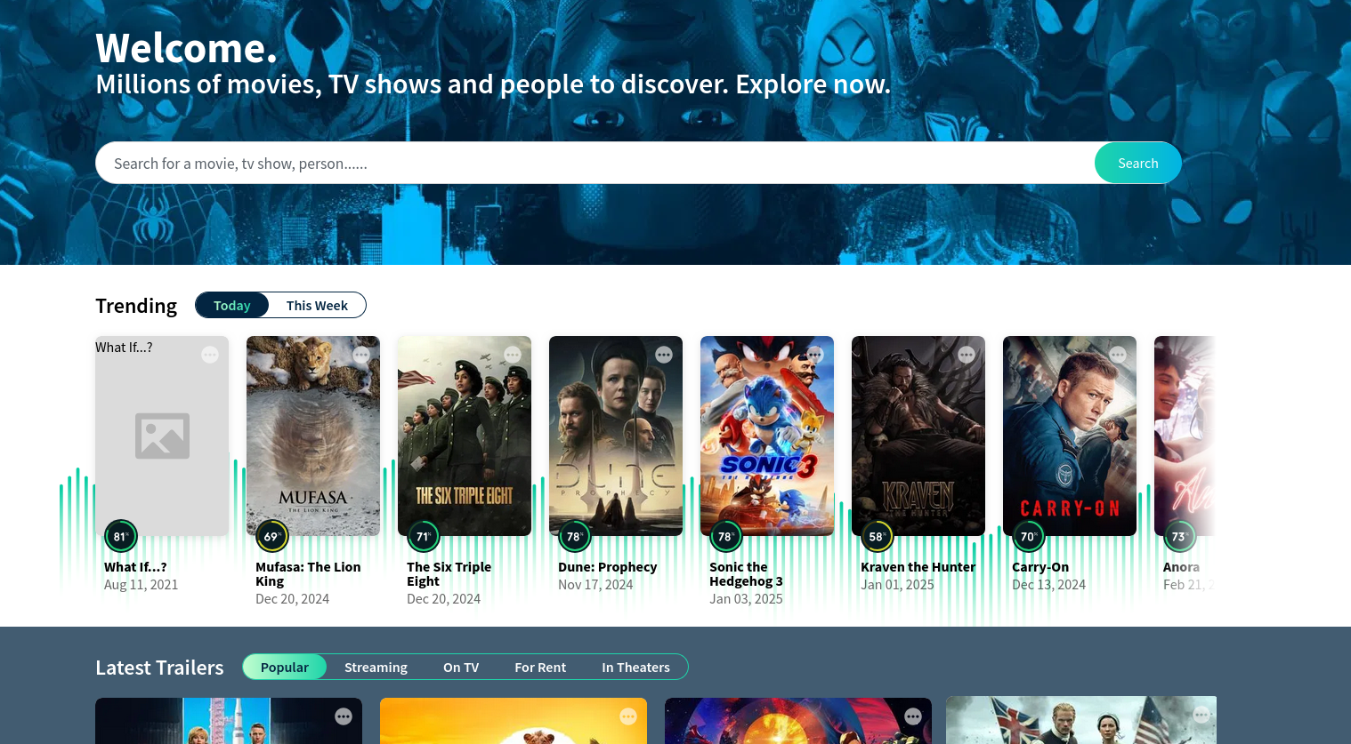Click the rocket launch trailer thumbnail
The height and width of the screenshot is (744, 1351).
point(229,721)
